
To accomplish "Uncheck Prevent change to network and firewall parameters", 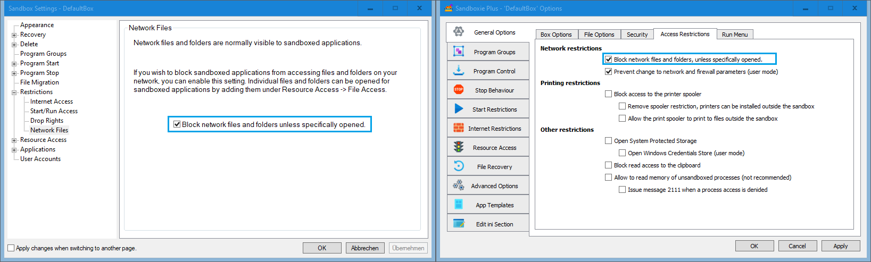I will pos(608,72).
